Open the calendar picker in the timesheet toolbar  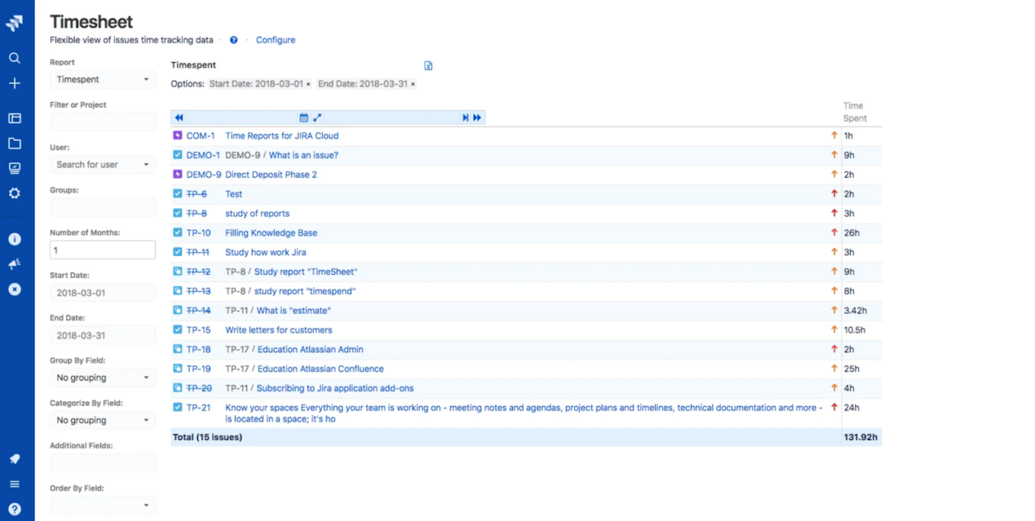coord(304,117)
